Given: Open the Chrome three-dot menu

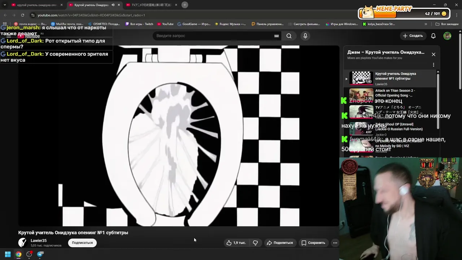Looking at the screenshot, I should pos(457,15).
